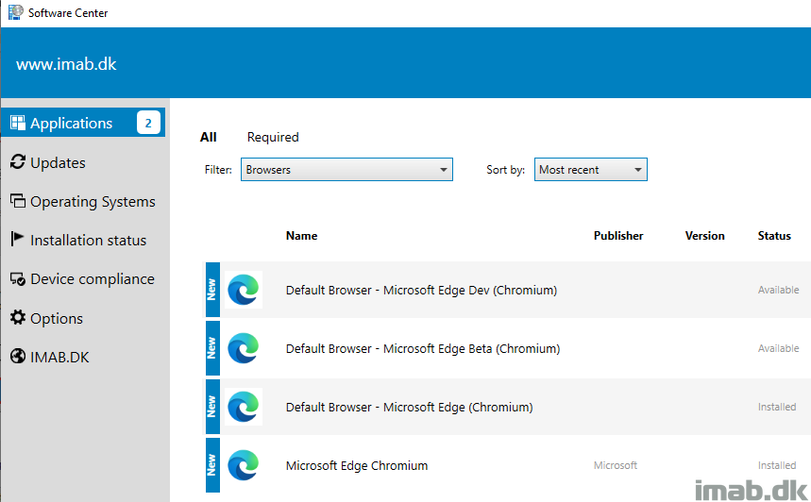The image size is (811, 502).
Task: Open the Sort by dropdown showing Most recent
Action: coord(591,170)
